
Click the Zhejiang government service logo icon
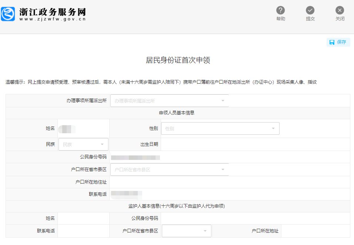click(x=8, y=14)
